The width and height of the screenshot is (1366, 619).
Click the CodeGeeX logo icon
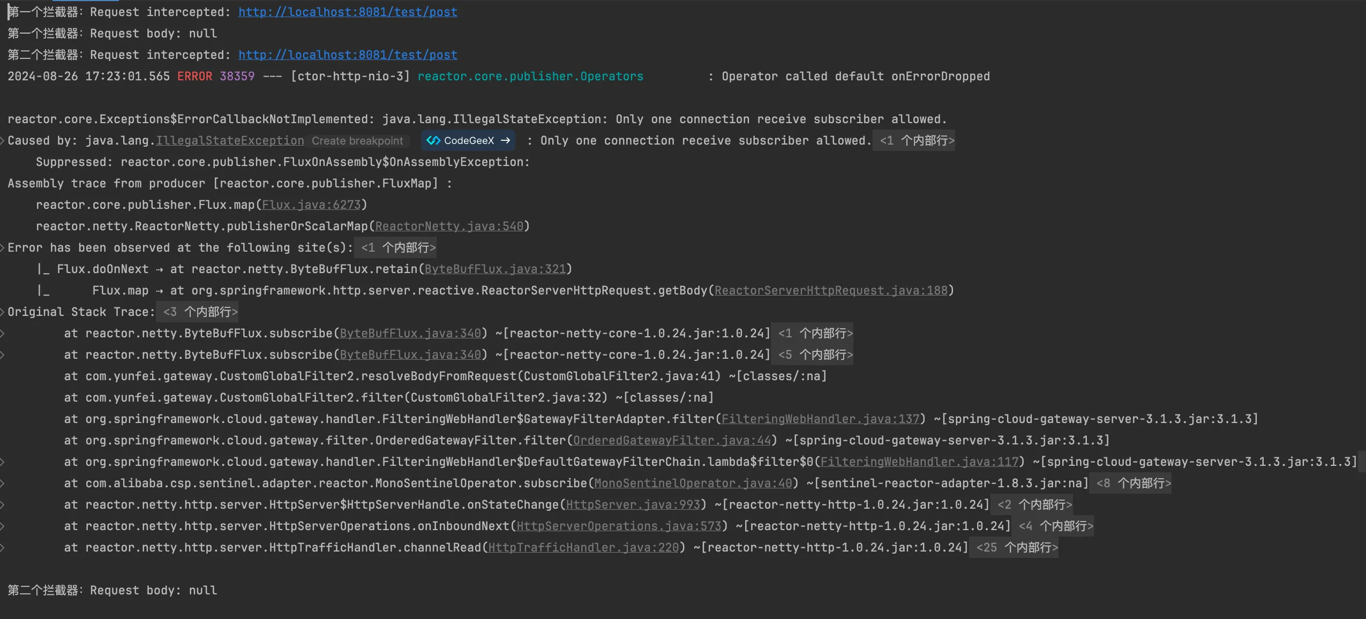click(x=433, y=140)
